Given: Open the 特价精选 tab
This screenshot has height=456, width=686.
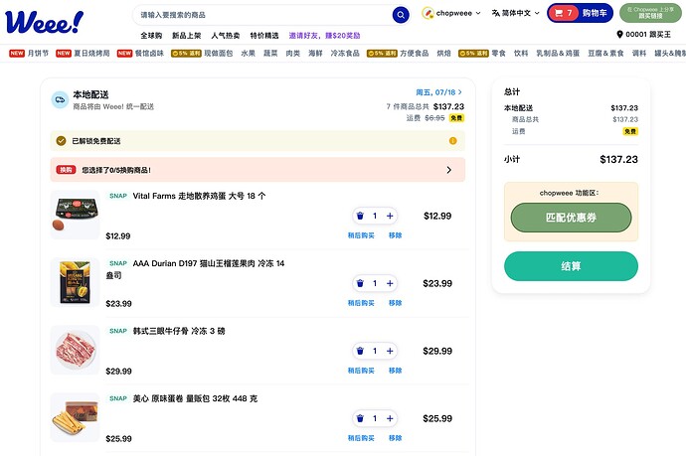Looking at the screenshot, I should click(264, 36).
